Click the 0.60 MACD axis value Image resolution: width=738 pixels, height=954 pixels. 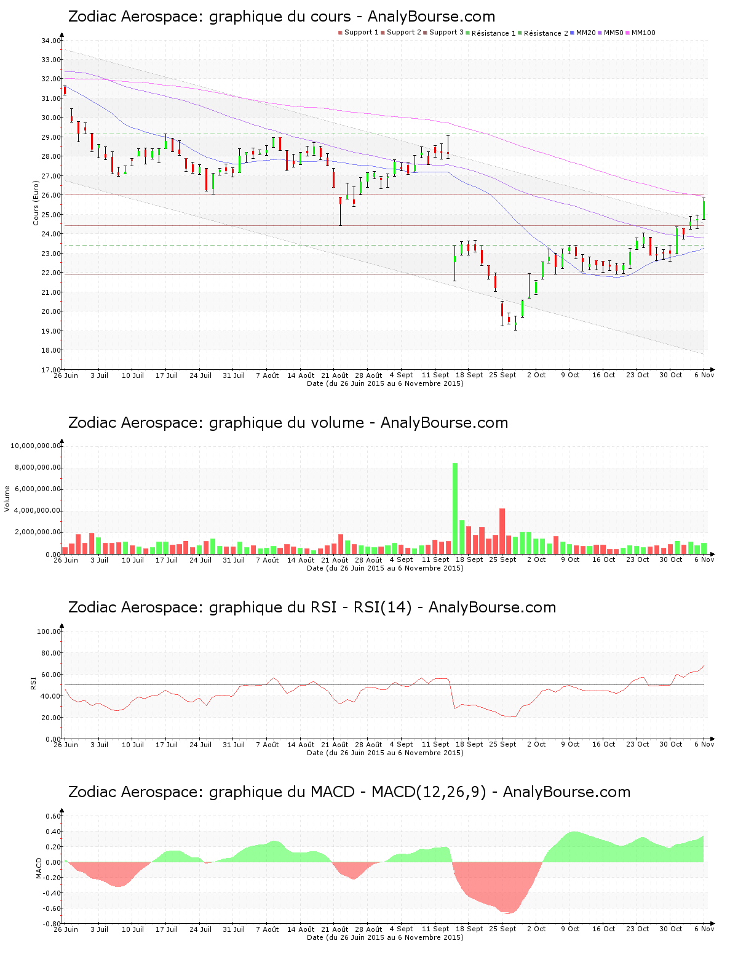point(54,816)
